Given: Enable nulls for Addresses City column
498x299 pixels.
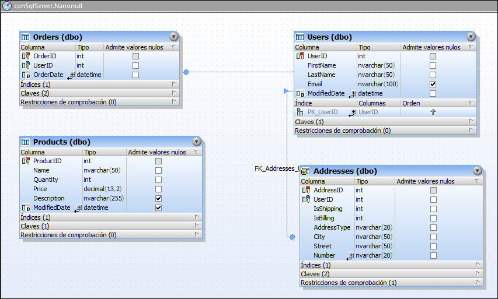Looking at the screenshot, I should [433, 237].
